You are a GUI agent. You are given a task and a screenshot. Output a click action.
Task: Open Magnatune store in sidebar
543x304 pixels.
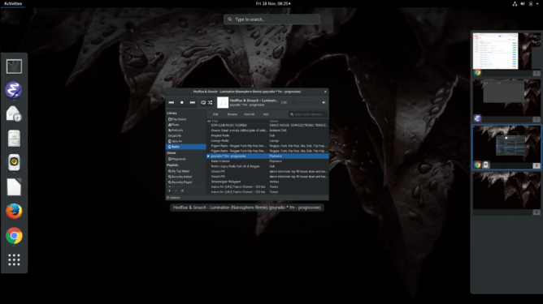(186, 159)
